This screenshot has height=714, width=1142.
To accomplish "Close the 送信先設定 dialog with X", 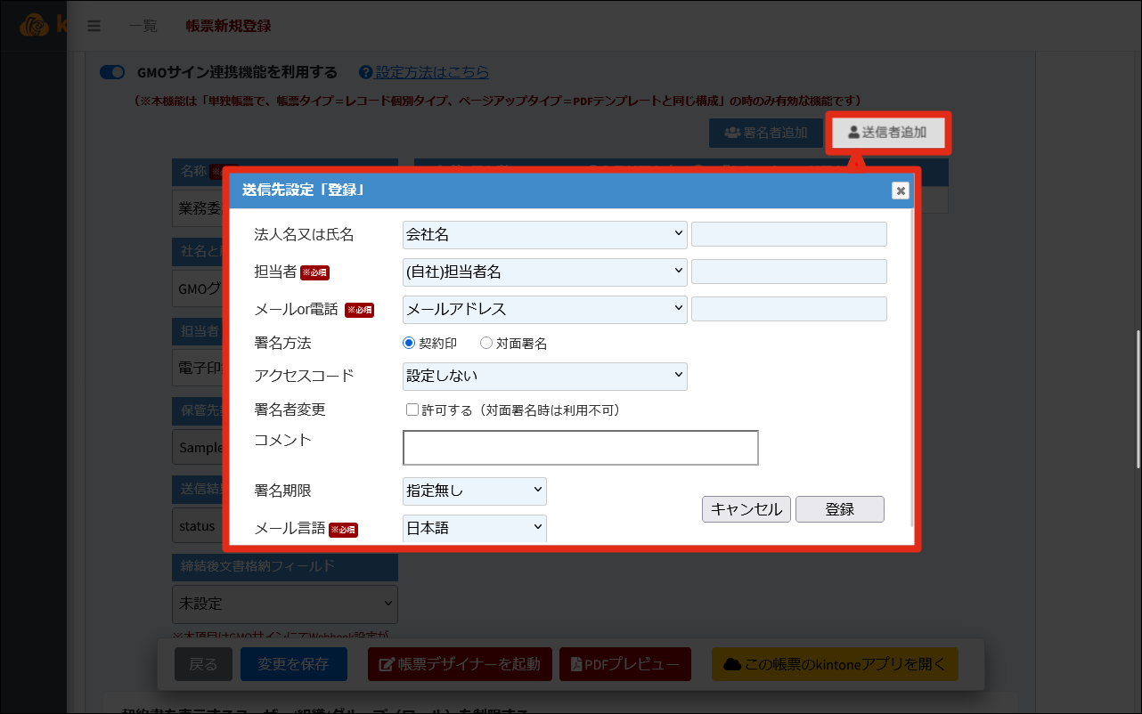I will tap(901, 191).
